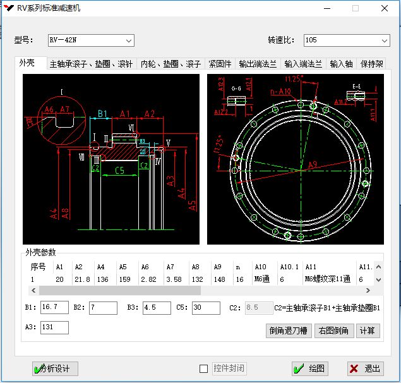Switch to the 输入轴 tab
The image size is (401, 383).
pos(341,64)
